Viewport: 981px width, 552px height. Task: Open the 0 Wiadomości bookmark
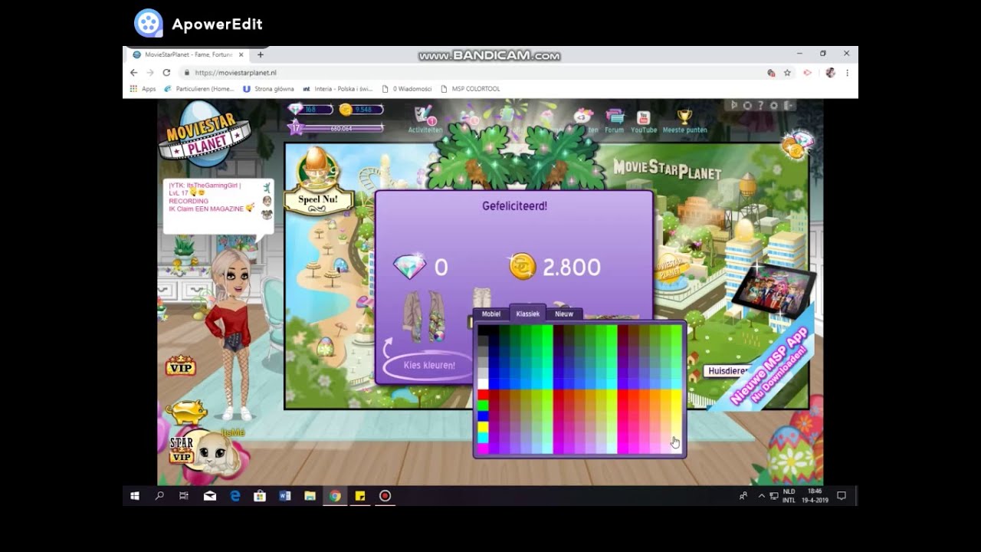coord(407,89)
